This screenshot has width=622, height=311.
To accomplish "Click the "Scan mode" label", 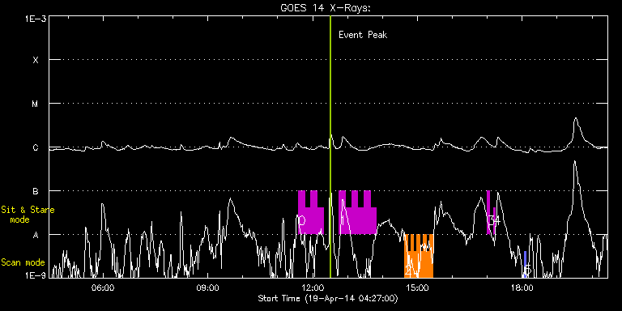I will point(23,262).
